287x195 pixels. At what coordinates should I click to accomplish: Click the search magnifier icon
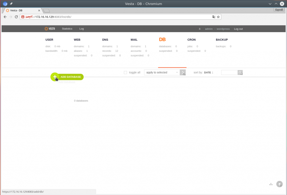[240, 72]
